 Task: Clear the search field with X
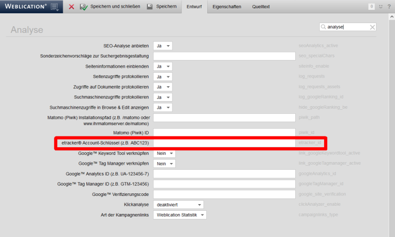[372, 27]
